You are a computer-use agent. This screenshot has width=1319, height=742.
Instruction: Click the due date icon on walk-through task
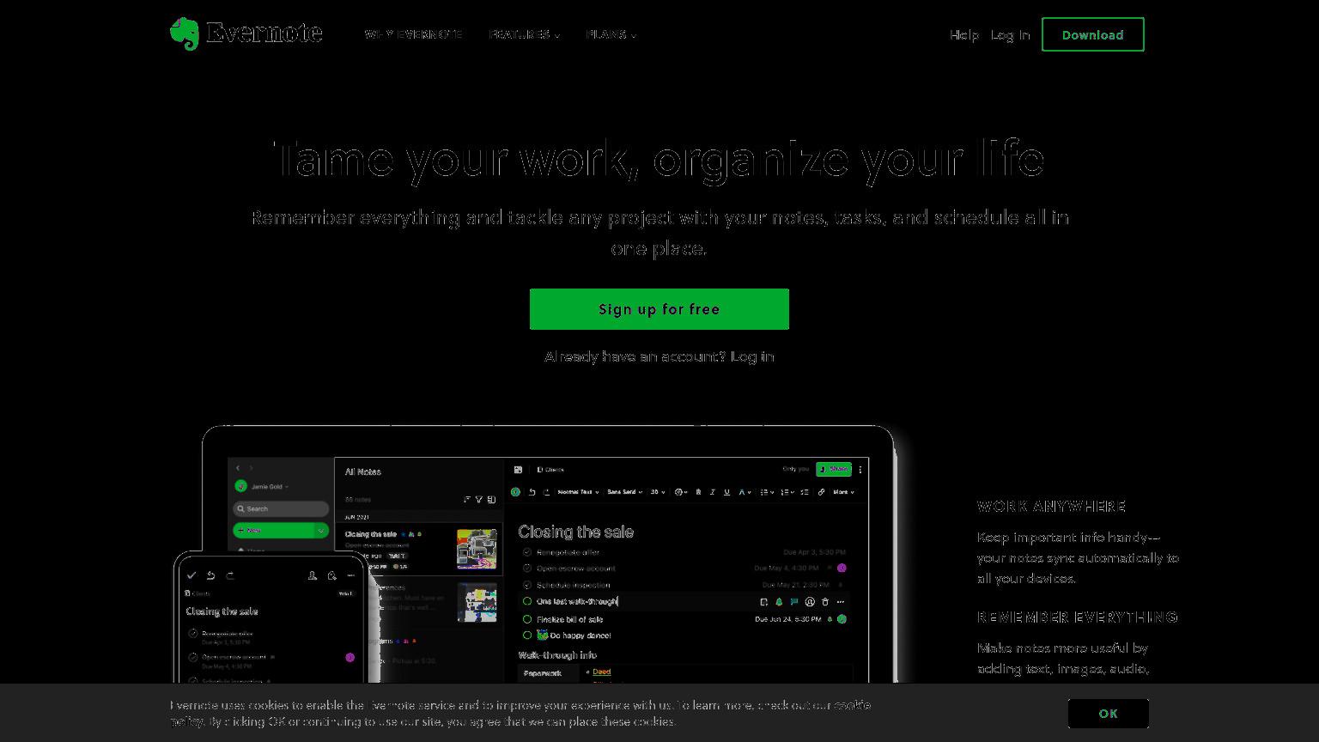763,602
